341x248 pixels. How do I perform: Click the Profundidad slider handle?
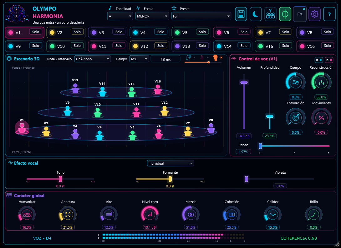coord(270,117)
